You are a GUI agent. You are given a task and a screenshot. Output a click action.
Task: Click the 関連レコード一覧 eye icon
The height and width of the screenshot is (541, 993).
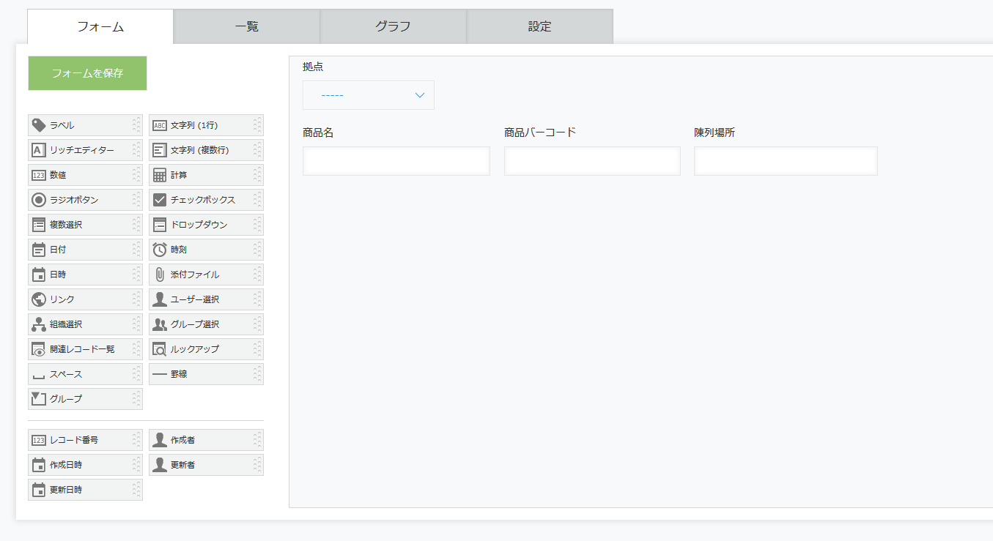click(x=39, y=349)
